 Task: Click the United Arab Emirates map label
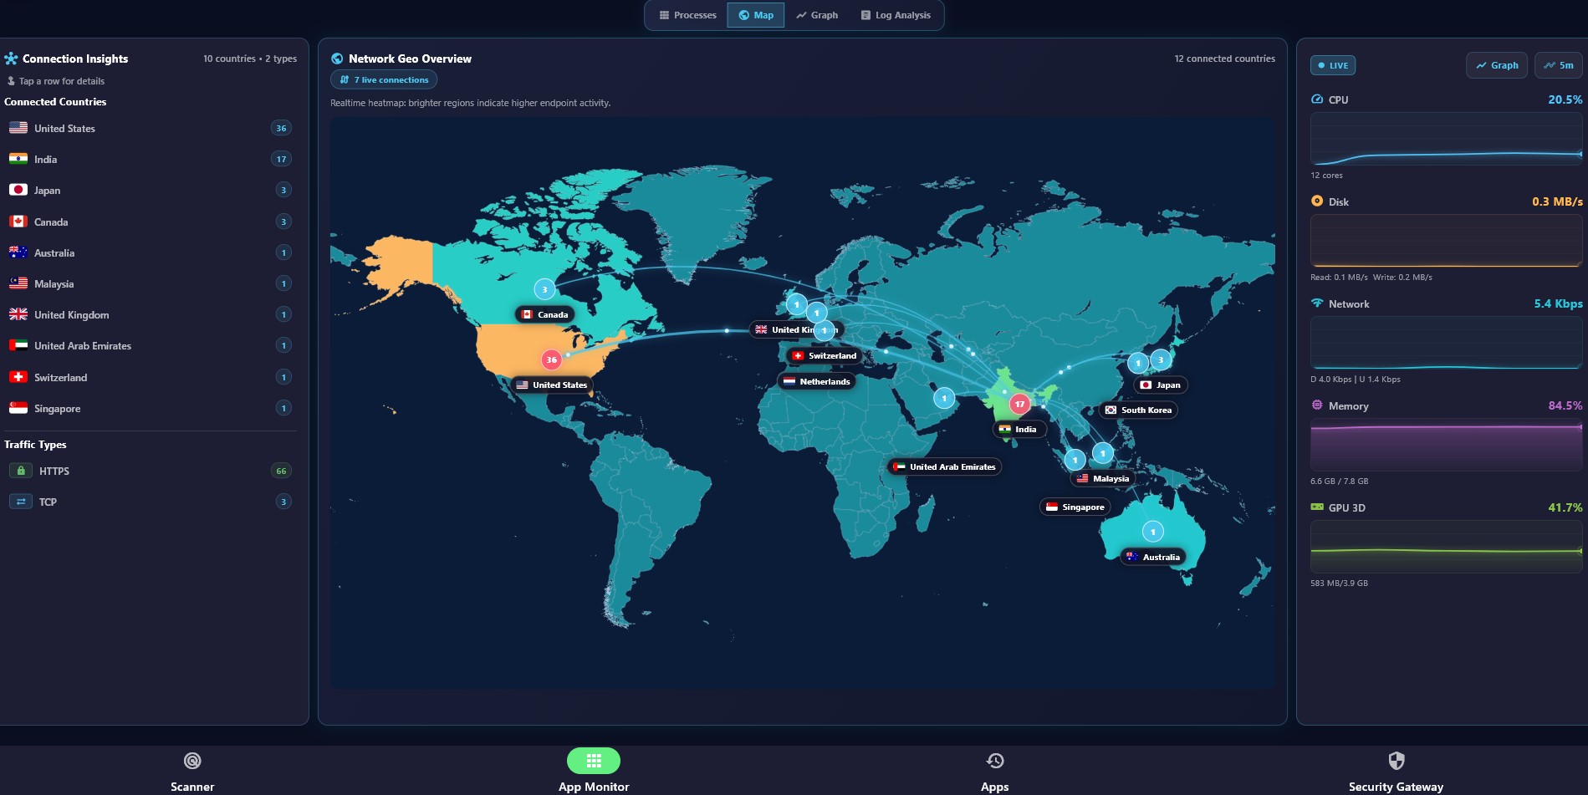(x=944, y=466)
